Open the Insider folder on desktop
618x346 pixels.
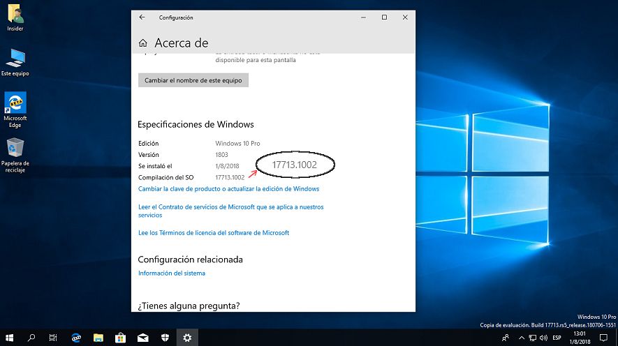pyautogui.click(x=15, y=17)
